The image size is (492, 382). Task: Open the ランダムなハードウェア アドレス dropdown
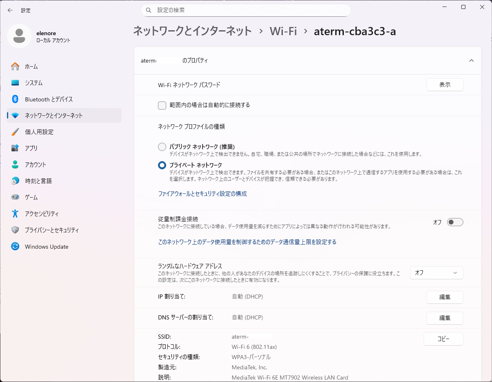coord(436,273)
